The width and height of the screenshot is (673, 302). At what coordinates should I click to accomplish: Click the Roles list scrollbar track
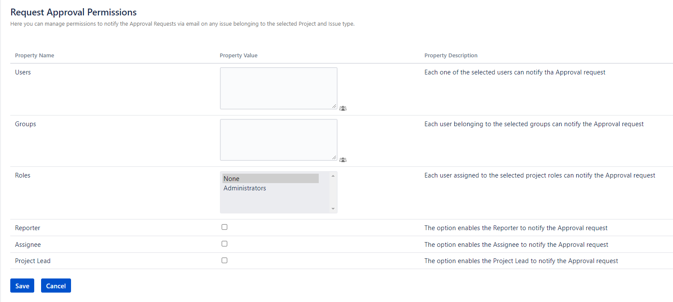tap(333, 192)
